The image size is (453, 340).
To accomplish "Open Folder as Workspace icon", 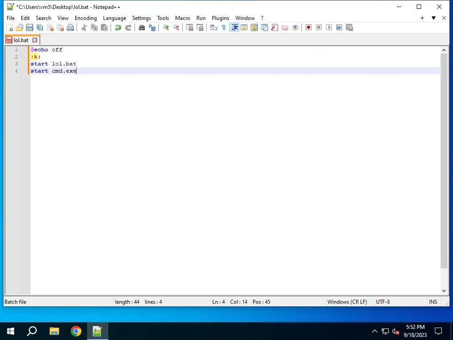I will pos(285,27).
